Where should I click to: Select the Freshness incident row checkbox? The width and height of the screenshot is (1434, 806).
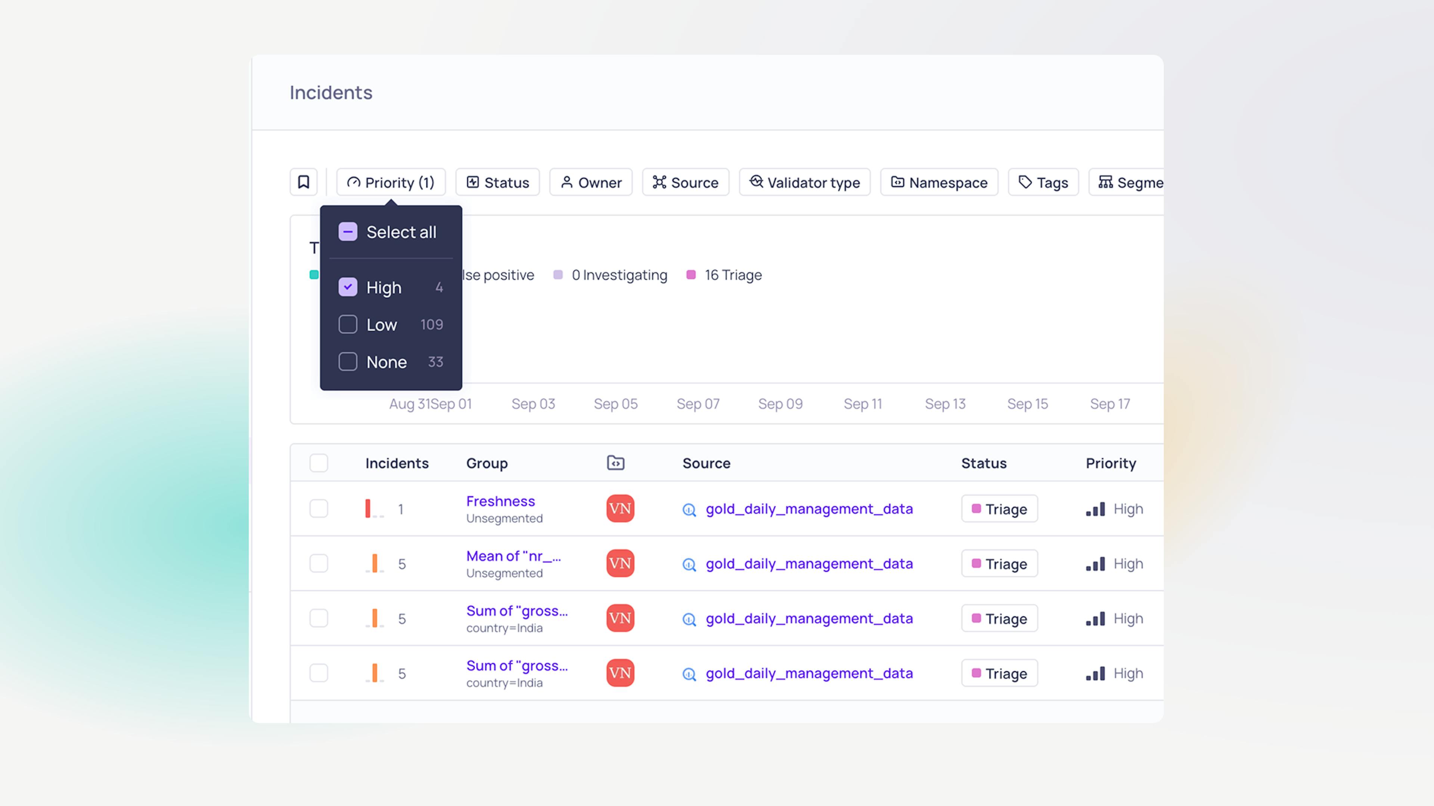(319, 508)
